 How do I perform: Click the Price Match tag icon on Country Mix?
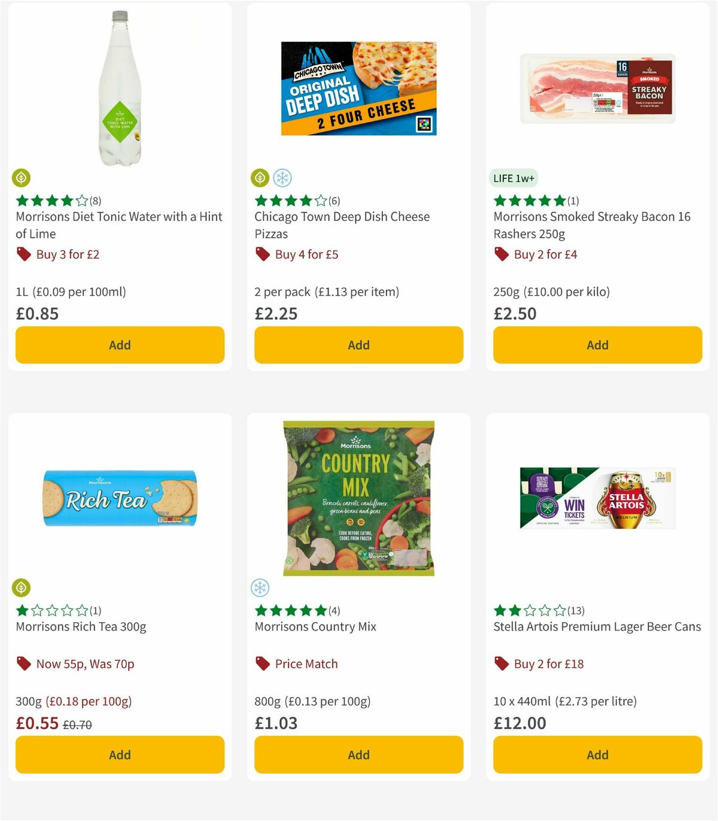[261, 664]
